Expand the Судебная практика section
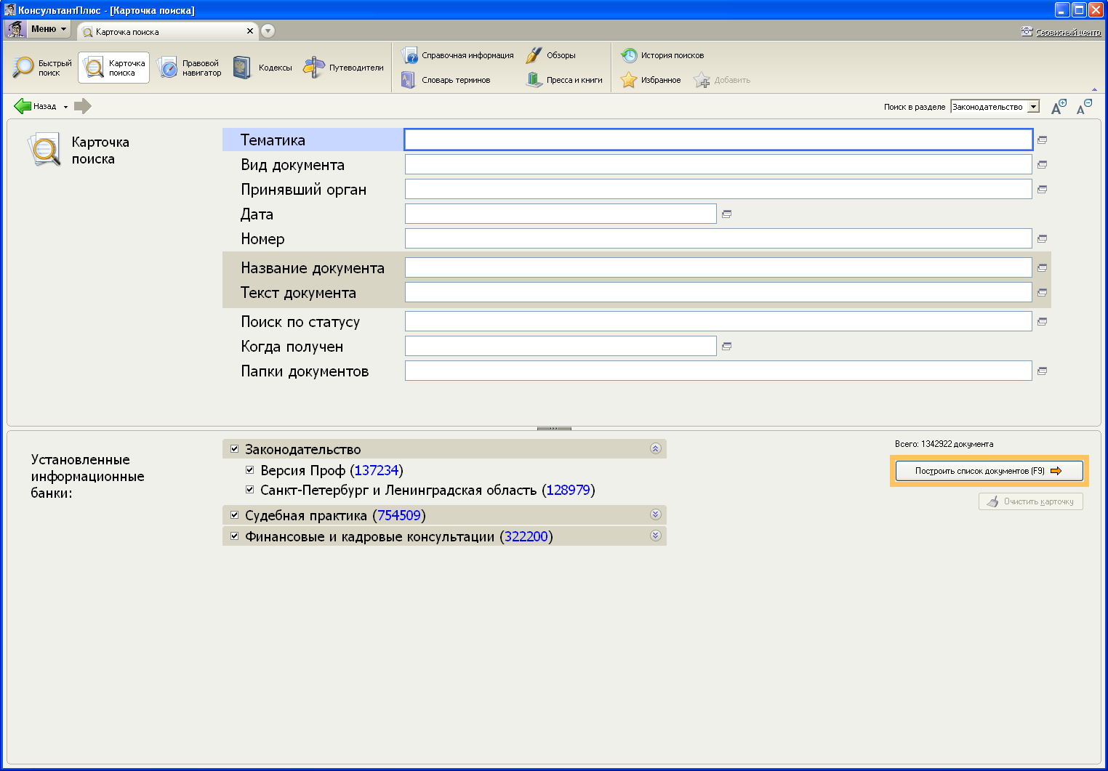This screenshot has height=771, width=1108. 655,514
